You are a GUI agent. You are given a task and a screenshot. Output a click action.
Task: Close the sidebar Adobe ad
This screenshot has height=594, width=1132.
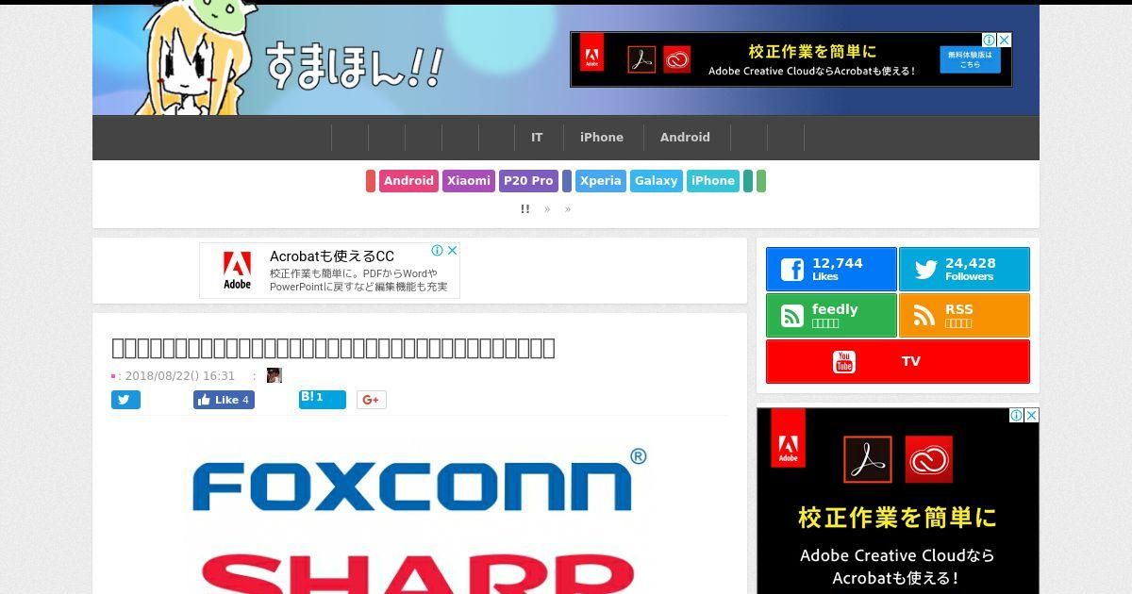(1032, 415)
